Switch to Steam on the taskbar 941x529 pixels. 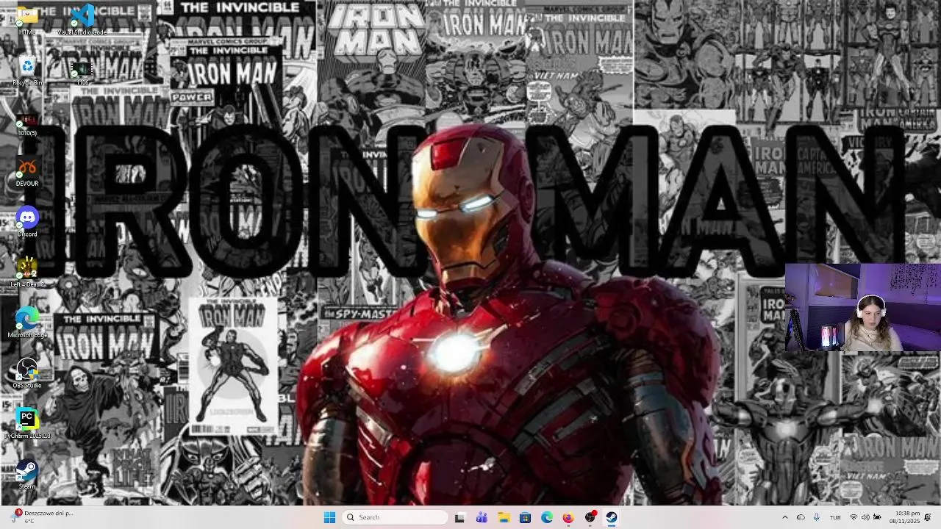click(x=612, y=517)
